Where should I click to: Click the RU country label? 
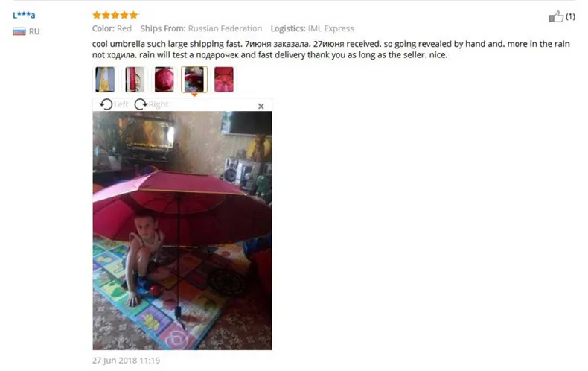[34, 31]
